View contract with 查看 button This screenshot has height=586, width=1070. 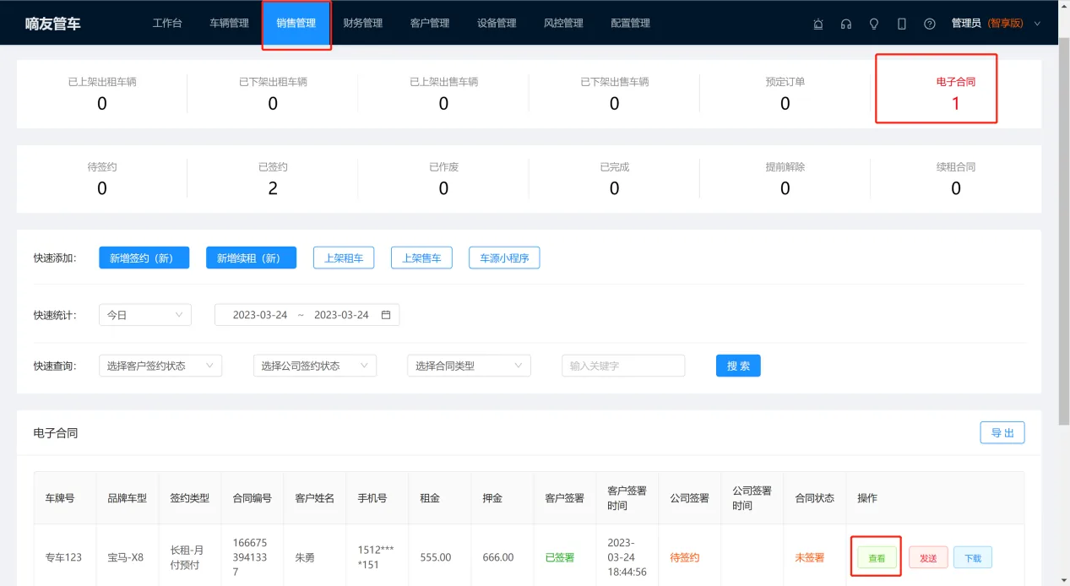877,558
